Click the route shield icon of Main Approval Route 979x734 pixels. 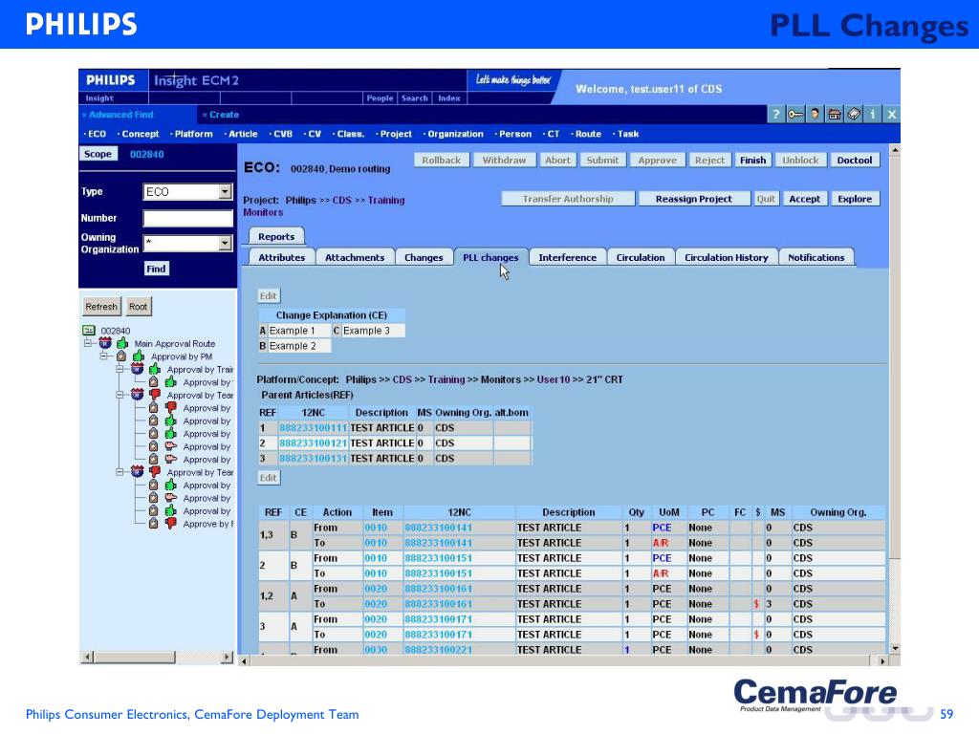(105, 343)
